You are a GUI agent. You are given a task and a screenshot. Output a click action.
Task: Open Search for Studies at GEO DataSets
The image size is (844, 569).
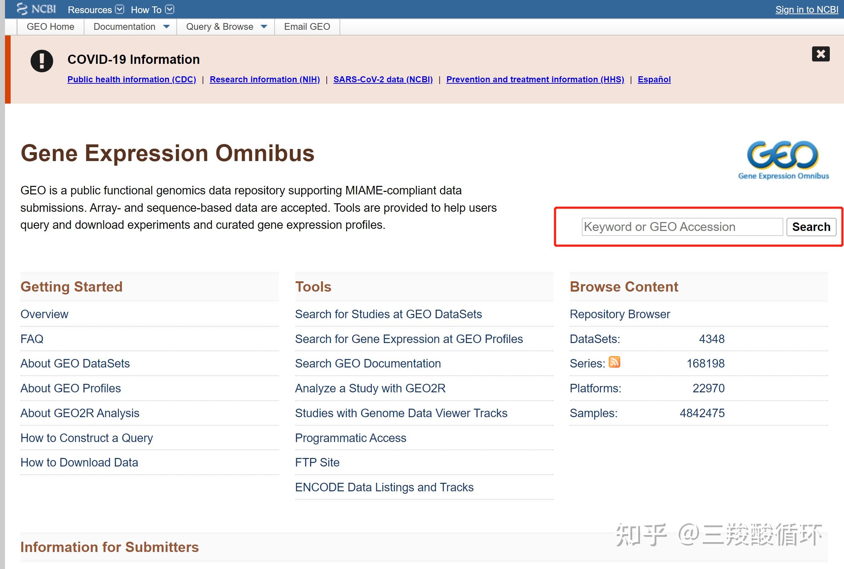[x=388, y=314]
